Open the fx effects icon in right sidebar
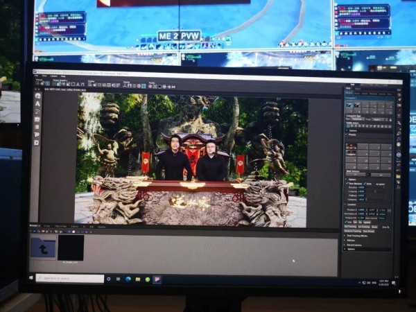 398,187
